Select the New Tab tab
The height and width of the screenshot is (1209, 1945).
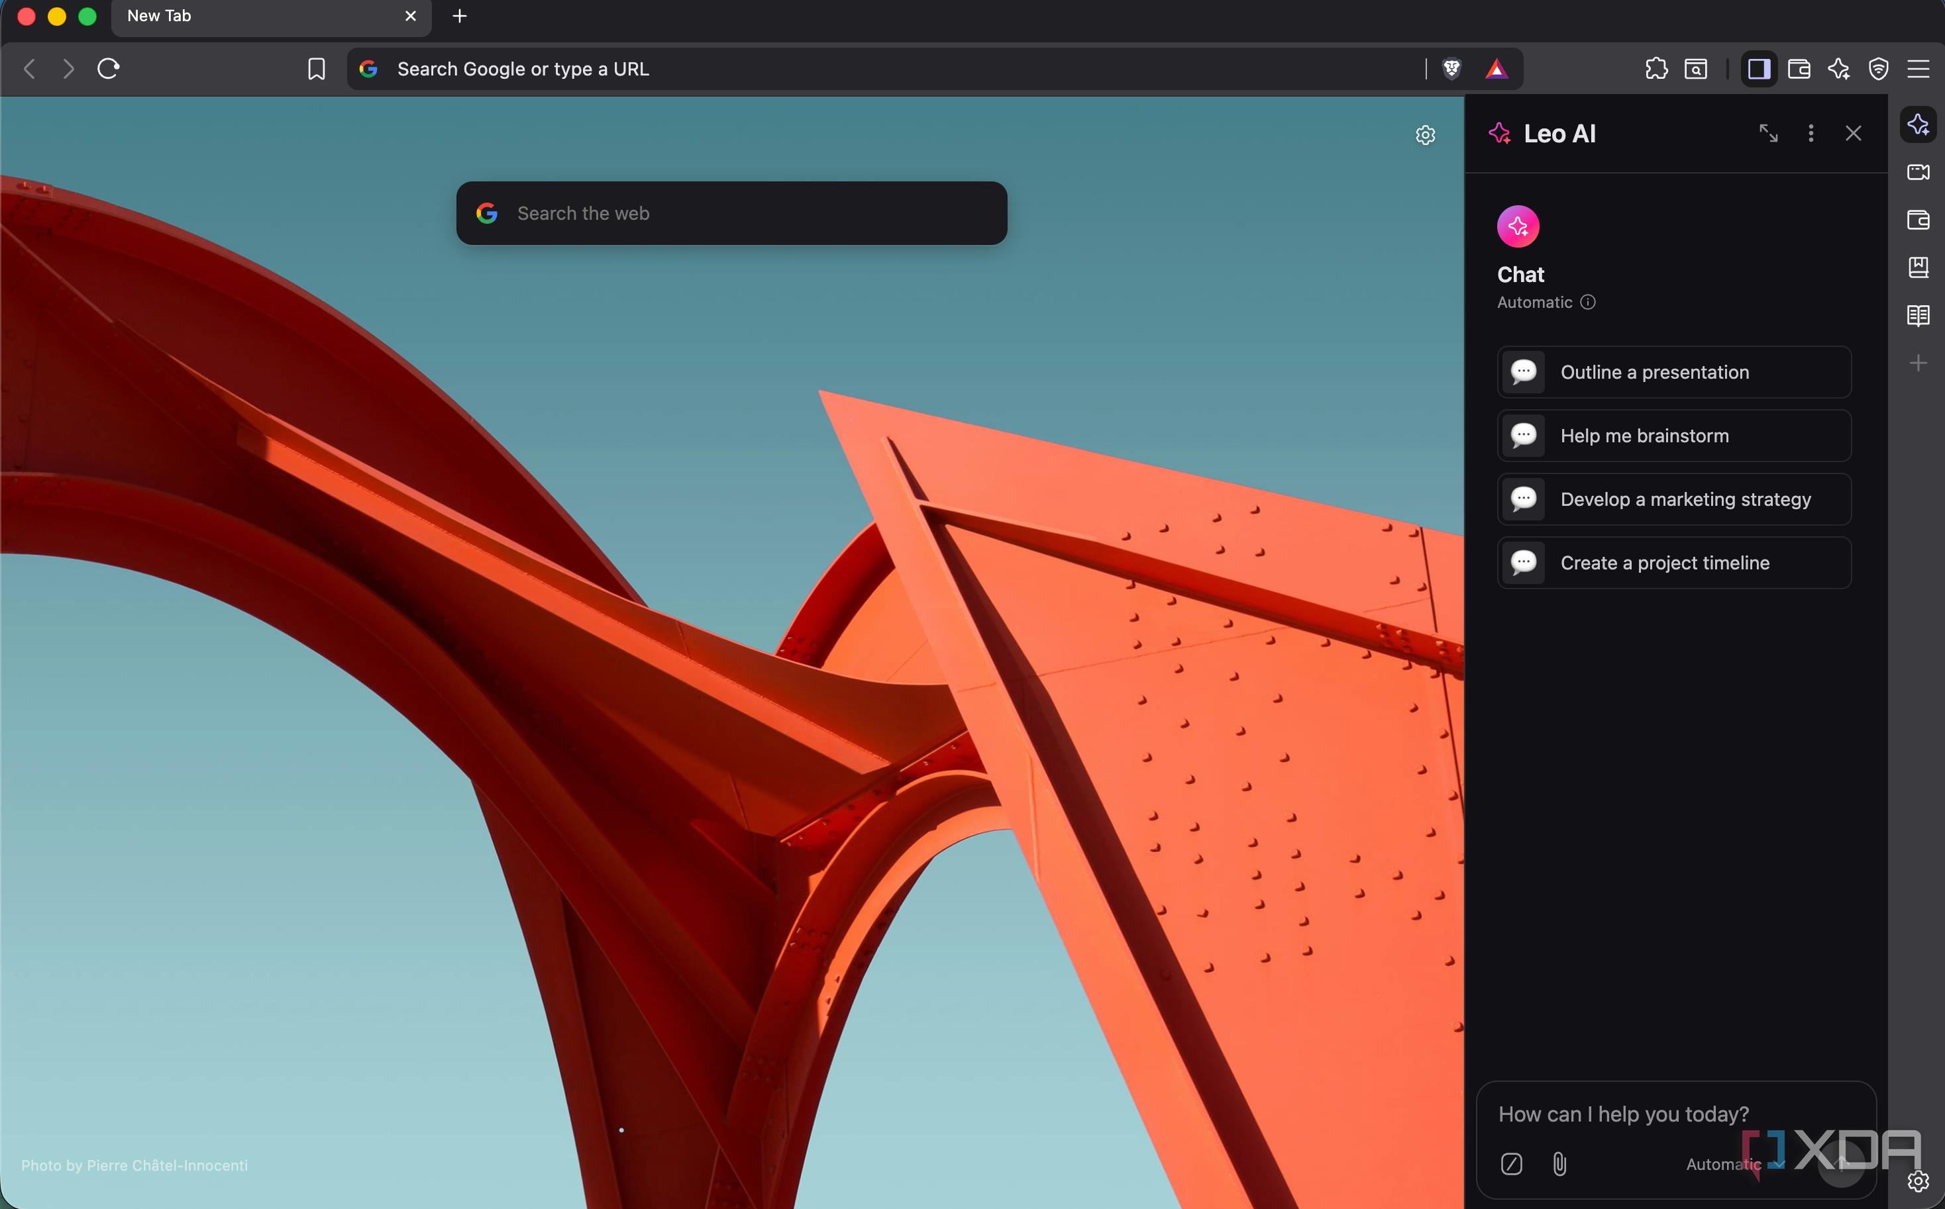(271, 17)
